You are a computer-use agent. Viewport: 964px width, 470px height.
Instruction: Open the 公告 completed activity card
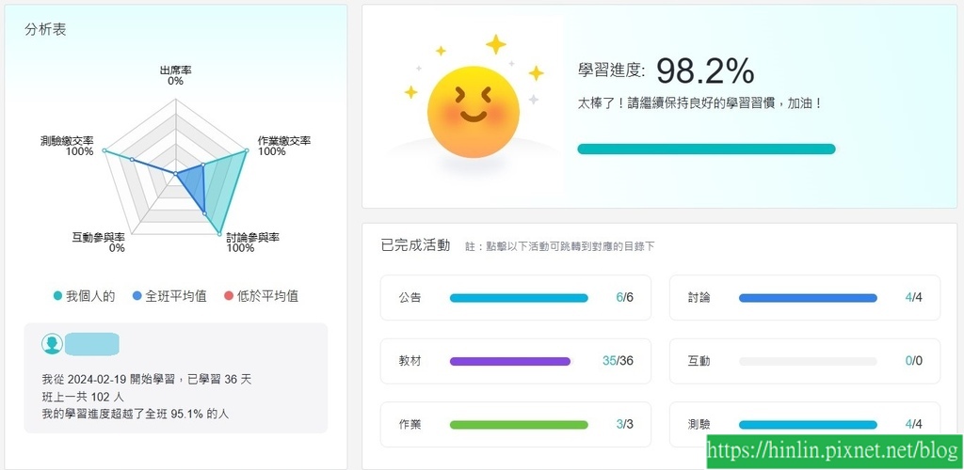point(515,298)
